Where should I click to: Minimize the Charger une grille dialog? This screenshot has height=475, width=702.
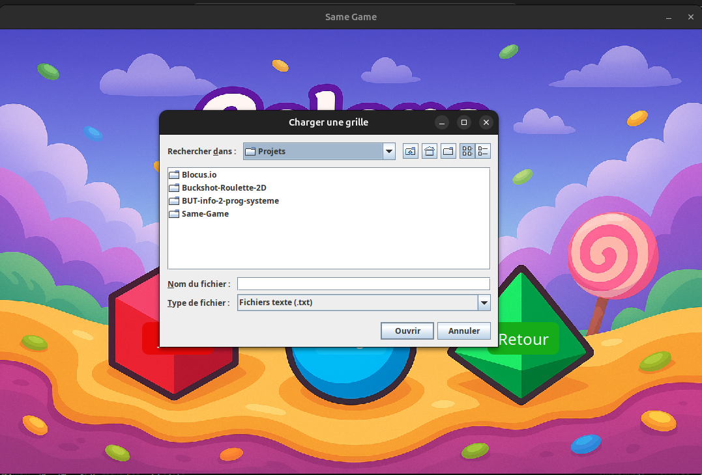[442, 122]
